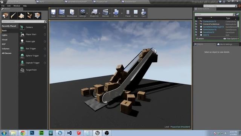This screenshot has width=241, height=136.
Task: Stop the simulation
Action: (136, 13)
